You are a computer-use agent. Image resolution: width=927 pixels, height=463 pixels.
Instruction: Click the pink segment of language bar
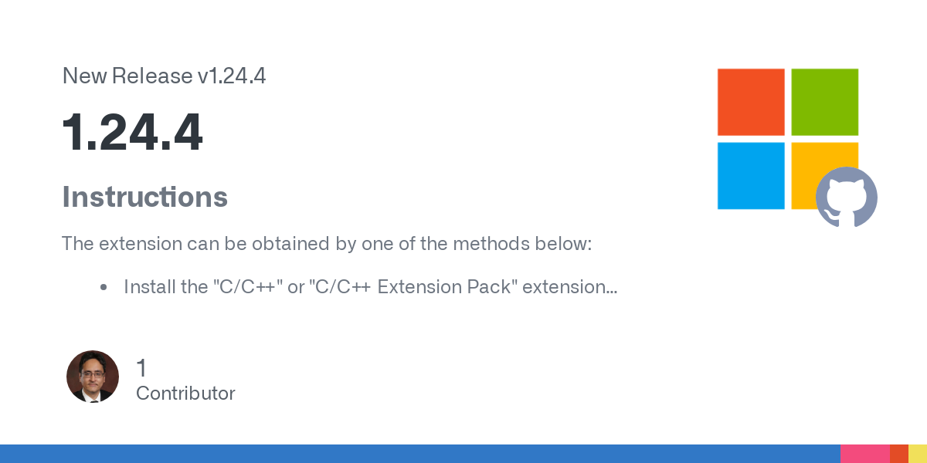point(865,454)
